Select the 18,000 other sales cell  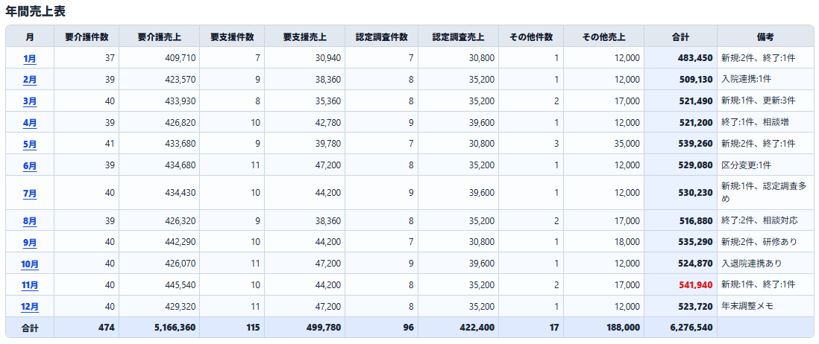pyautogui.click(x=603, y=242)
